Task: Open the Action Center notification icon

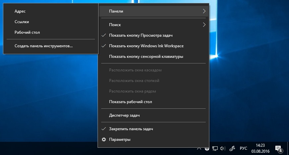Action: (279, 149)
